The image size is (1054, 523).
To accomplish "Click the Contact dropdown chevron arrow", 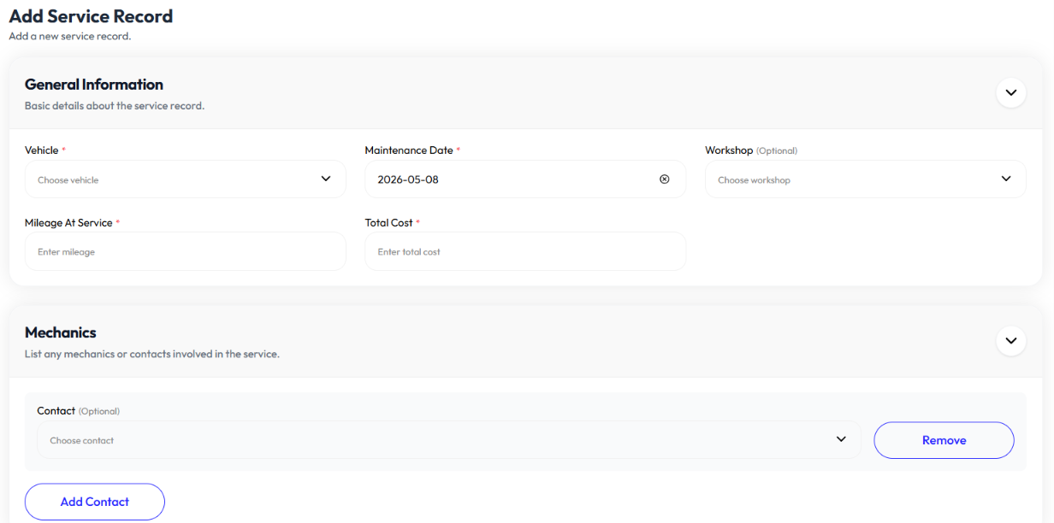I will (841, 439).
